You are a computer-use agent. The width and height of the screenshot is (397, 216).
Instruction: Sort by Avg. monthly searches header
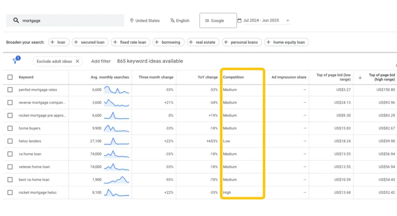[x=110, y=77]
